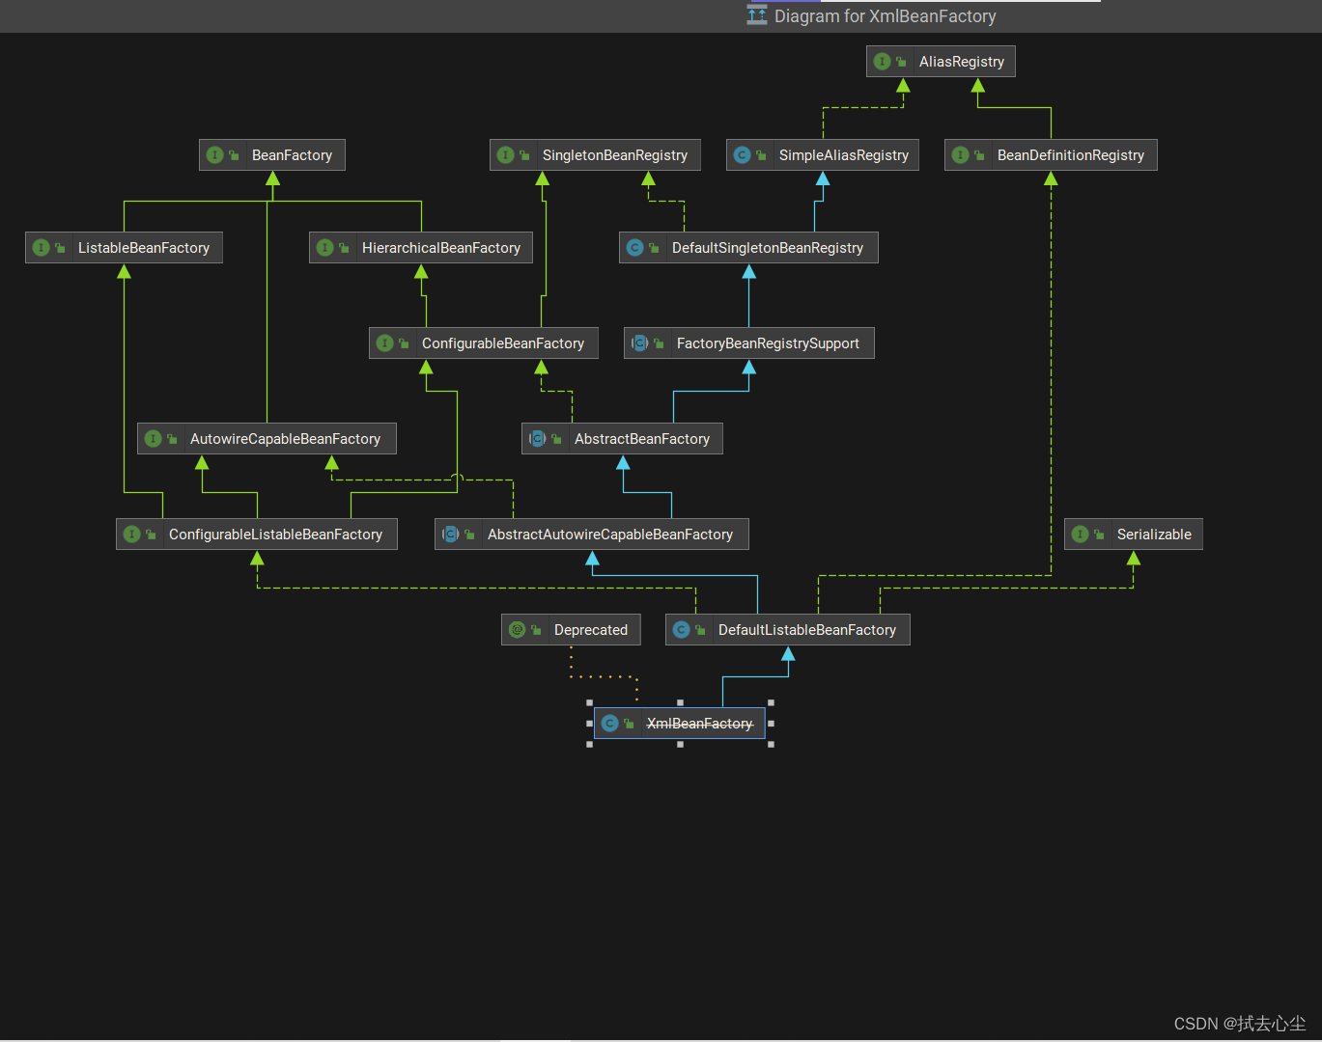Select the ConfigurableBeanFactory node
1322x1042 pixels.
coord(484,343)
